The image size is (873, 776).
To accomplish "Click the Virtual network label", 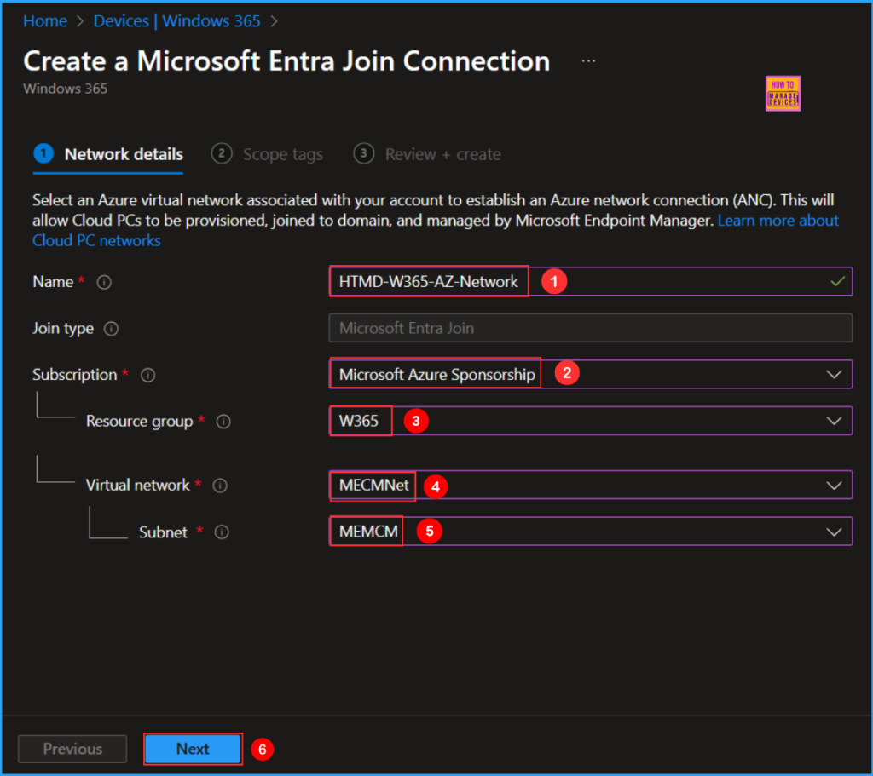I will 137,485.
